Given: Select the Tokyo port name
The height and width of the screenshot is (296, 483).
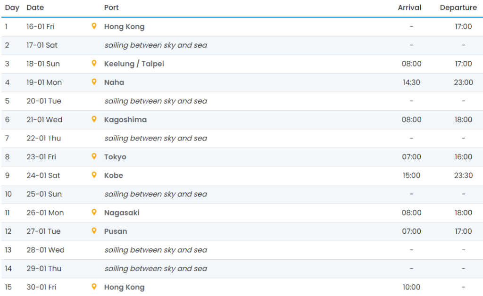Looking at the screenshot, I should [115, 157].
